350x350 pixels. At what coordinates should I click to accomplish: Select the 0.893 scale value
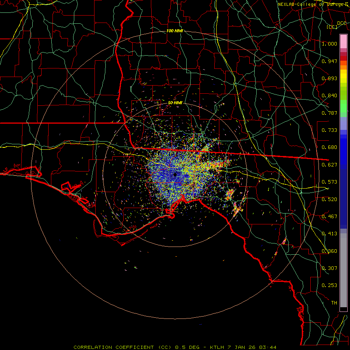pos(329,78)
